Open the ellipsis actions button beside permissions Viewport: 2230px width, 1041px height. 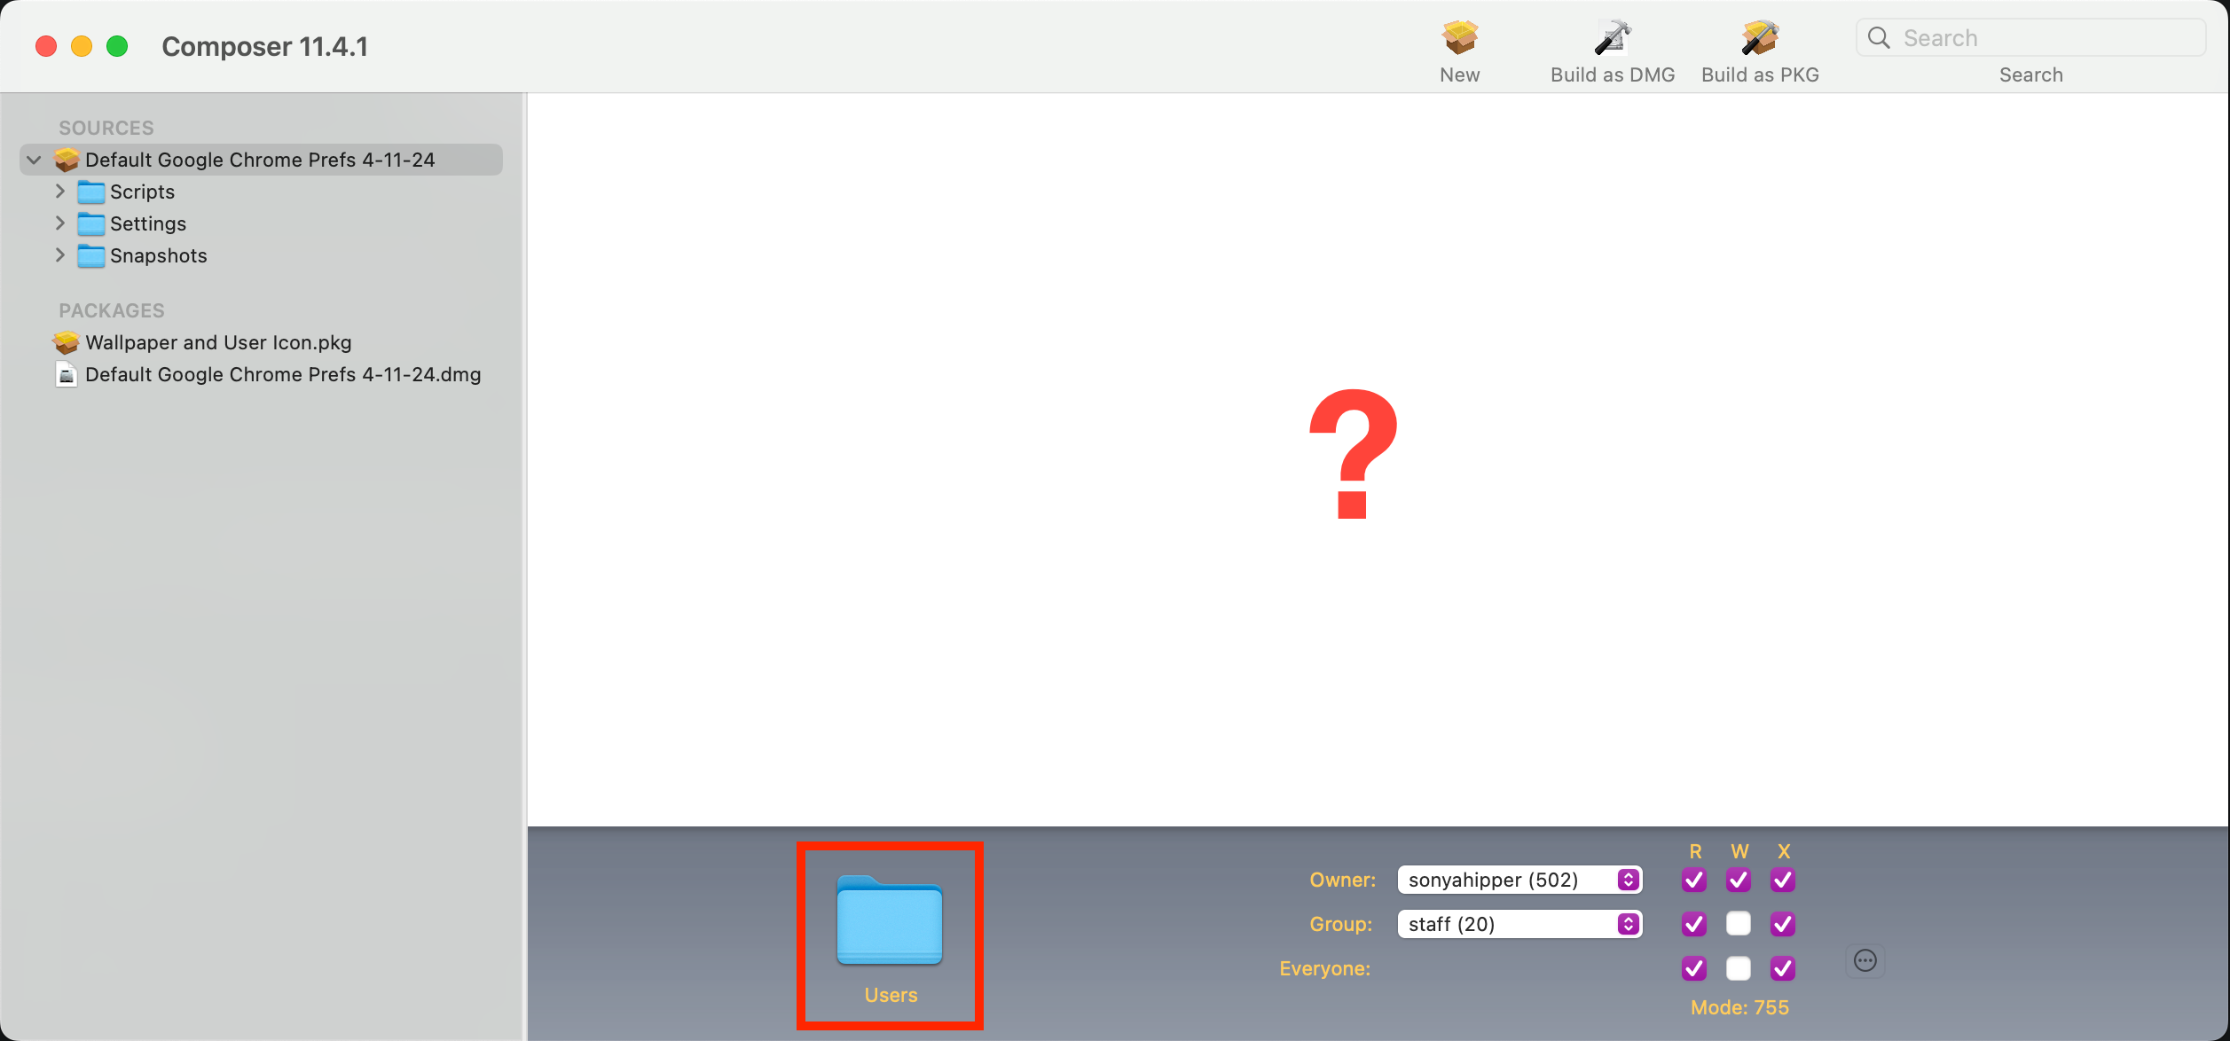tap(1865, 960)
